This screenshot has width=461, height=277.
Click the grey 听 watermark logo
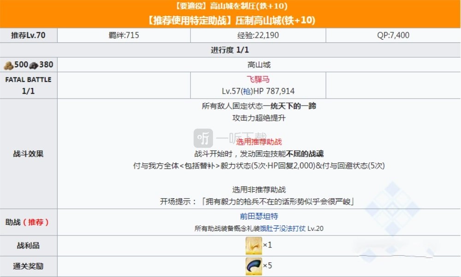point(203,138)
